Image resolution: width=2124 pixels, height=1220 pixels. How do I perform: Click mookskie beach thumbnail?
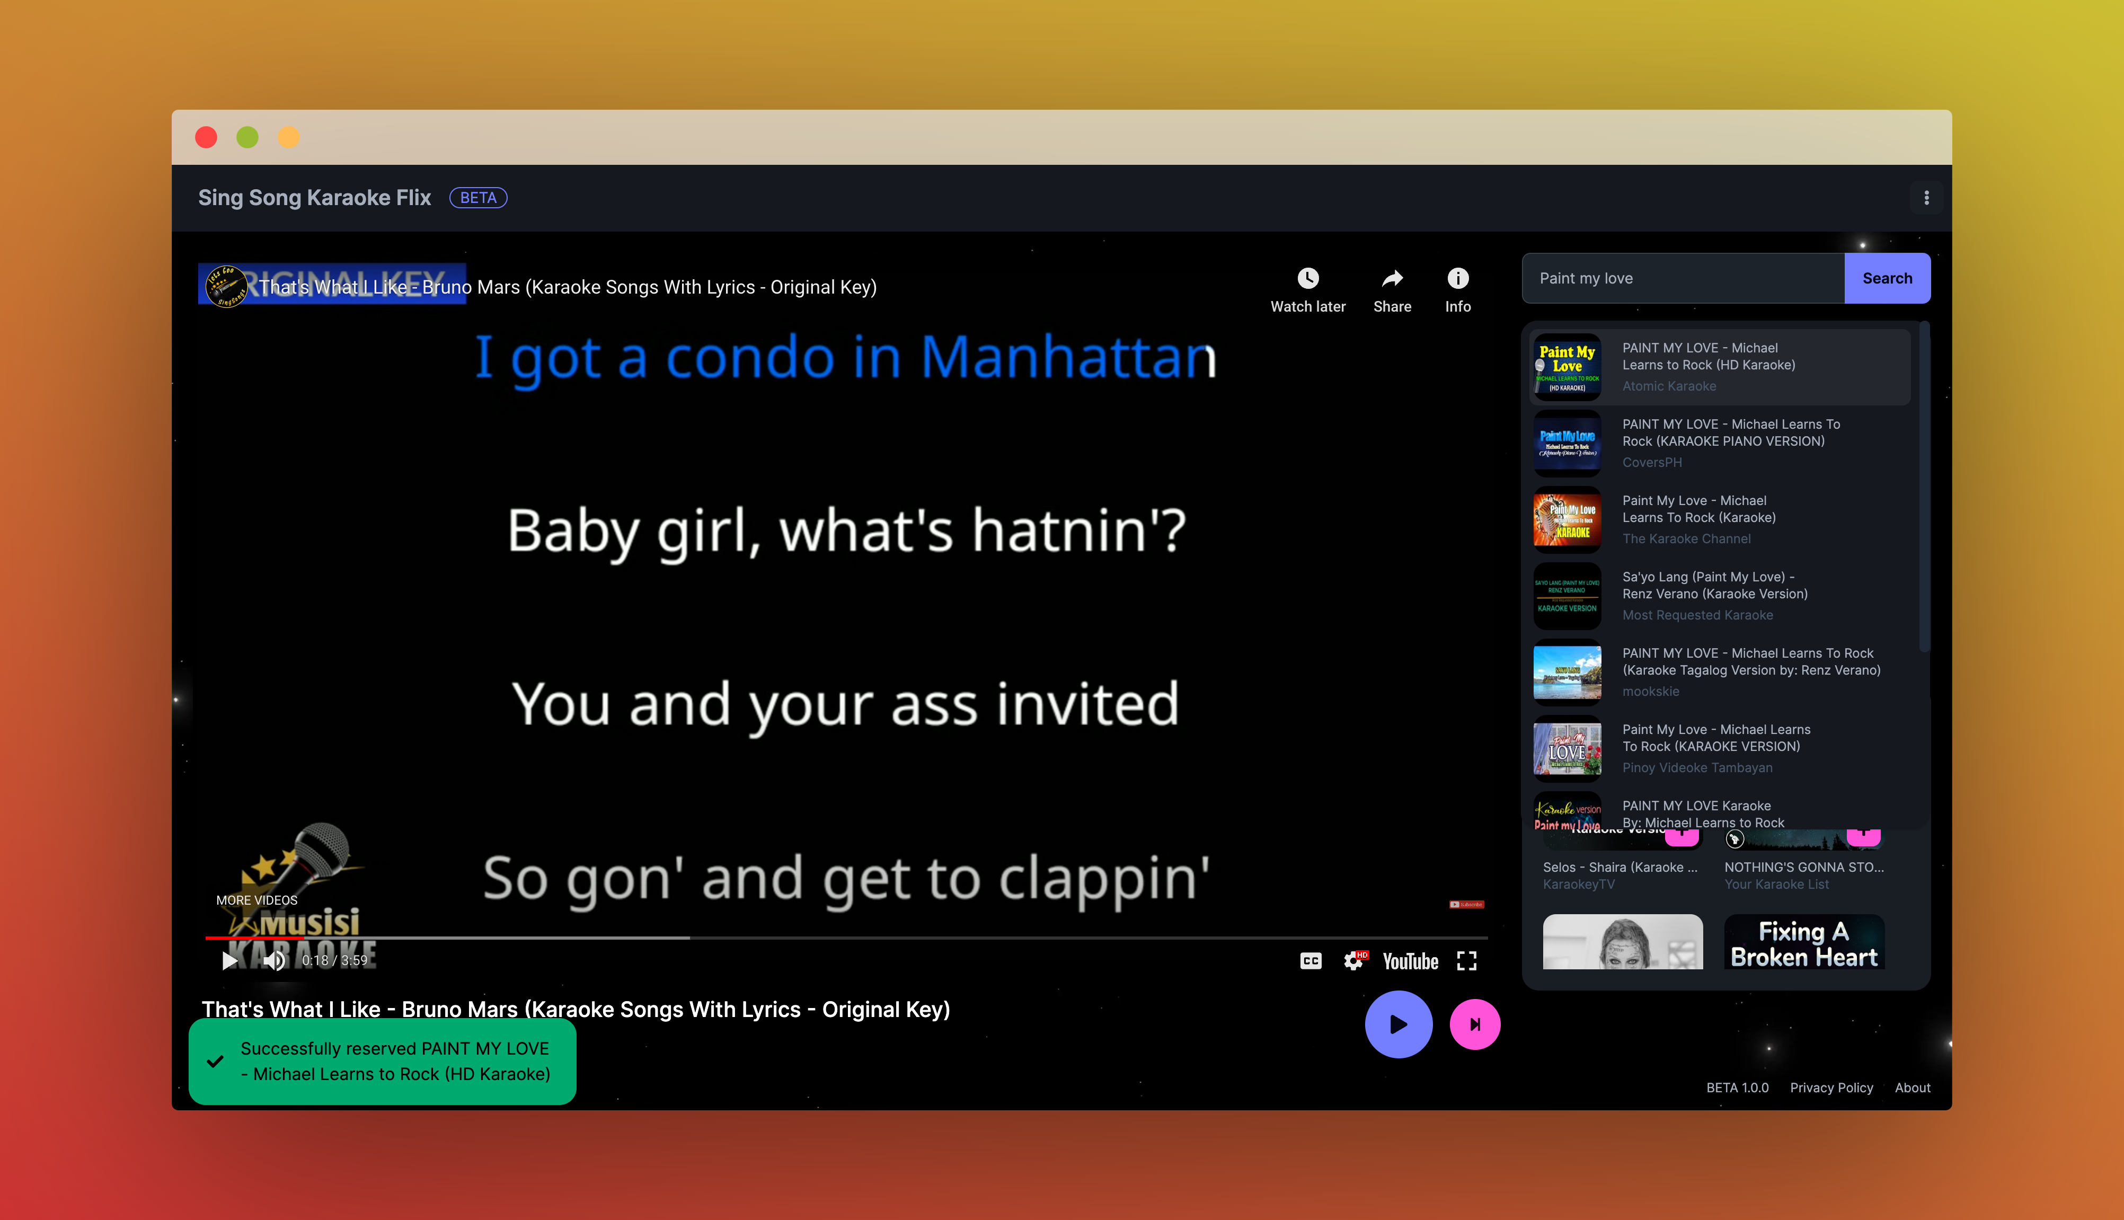(1567, 672)
